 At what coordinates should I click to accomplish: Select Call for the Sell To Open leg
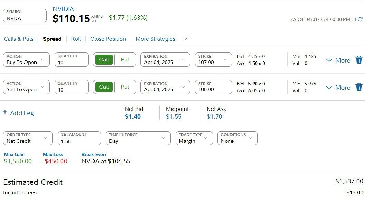point(104,87)
